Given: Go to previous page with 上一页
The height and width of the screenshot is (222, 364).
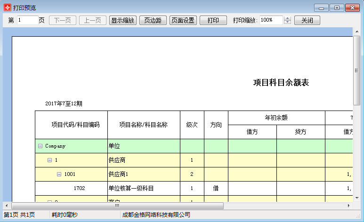Looking at the screenshot, I should [92, 20].
